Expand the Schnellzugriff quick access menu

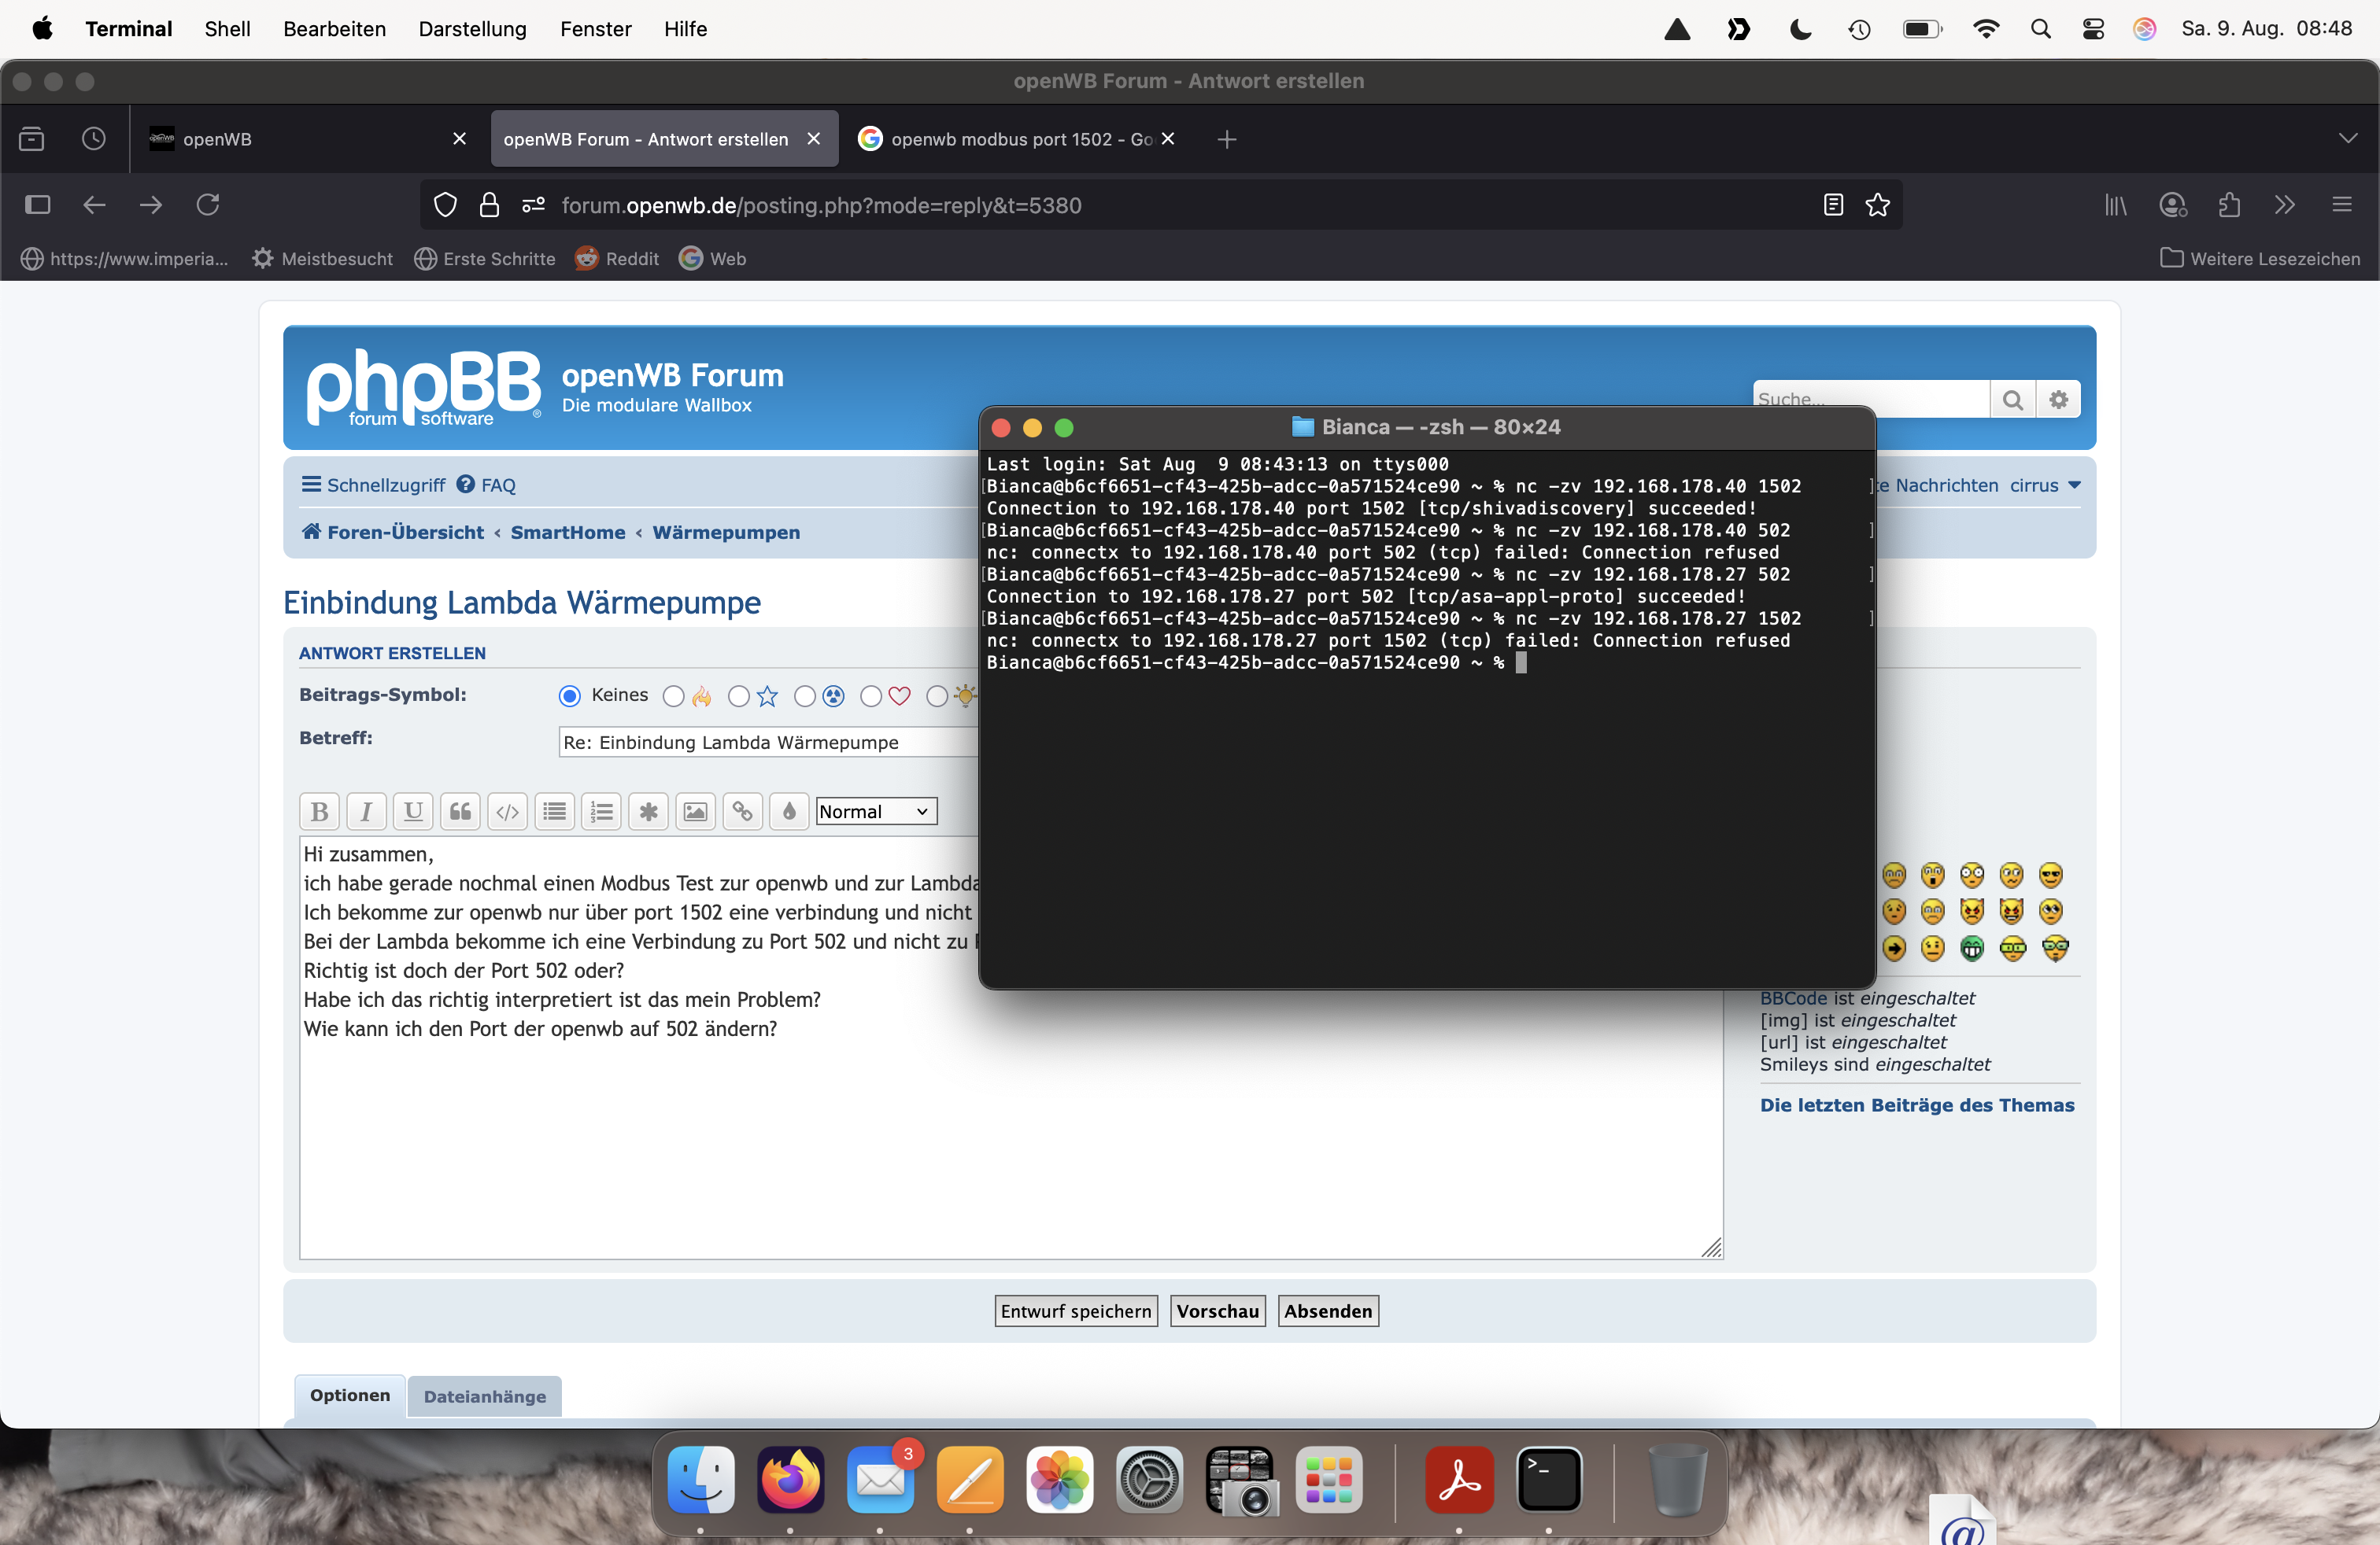click(374, 485)
